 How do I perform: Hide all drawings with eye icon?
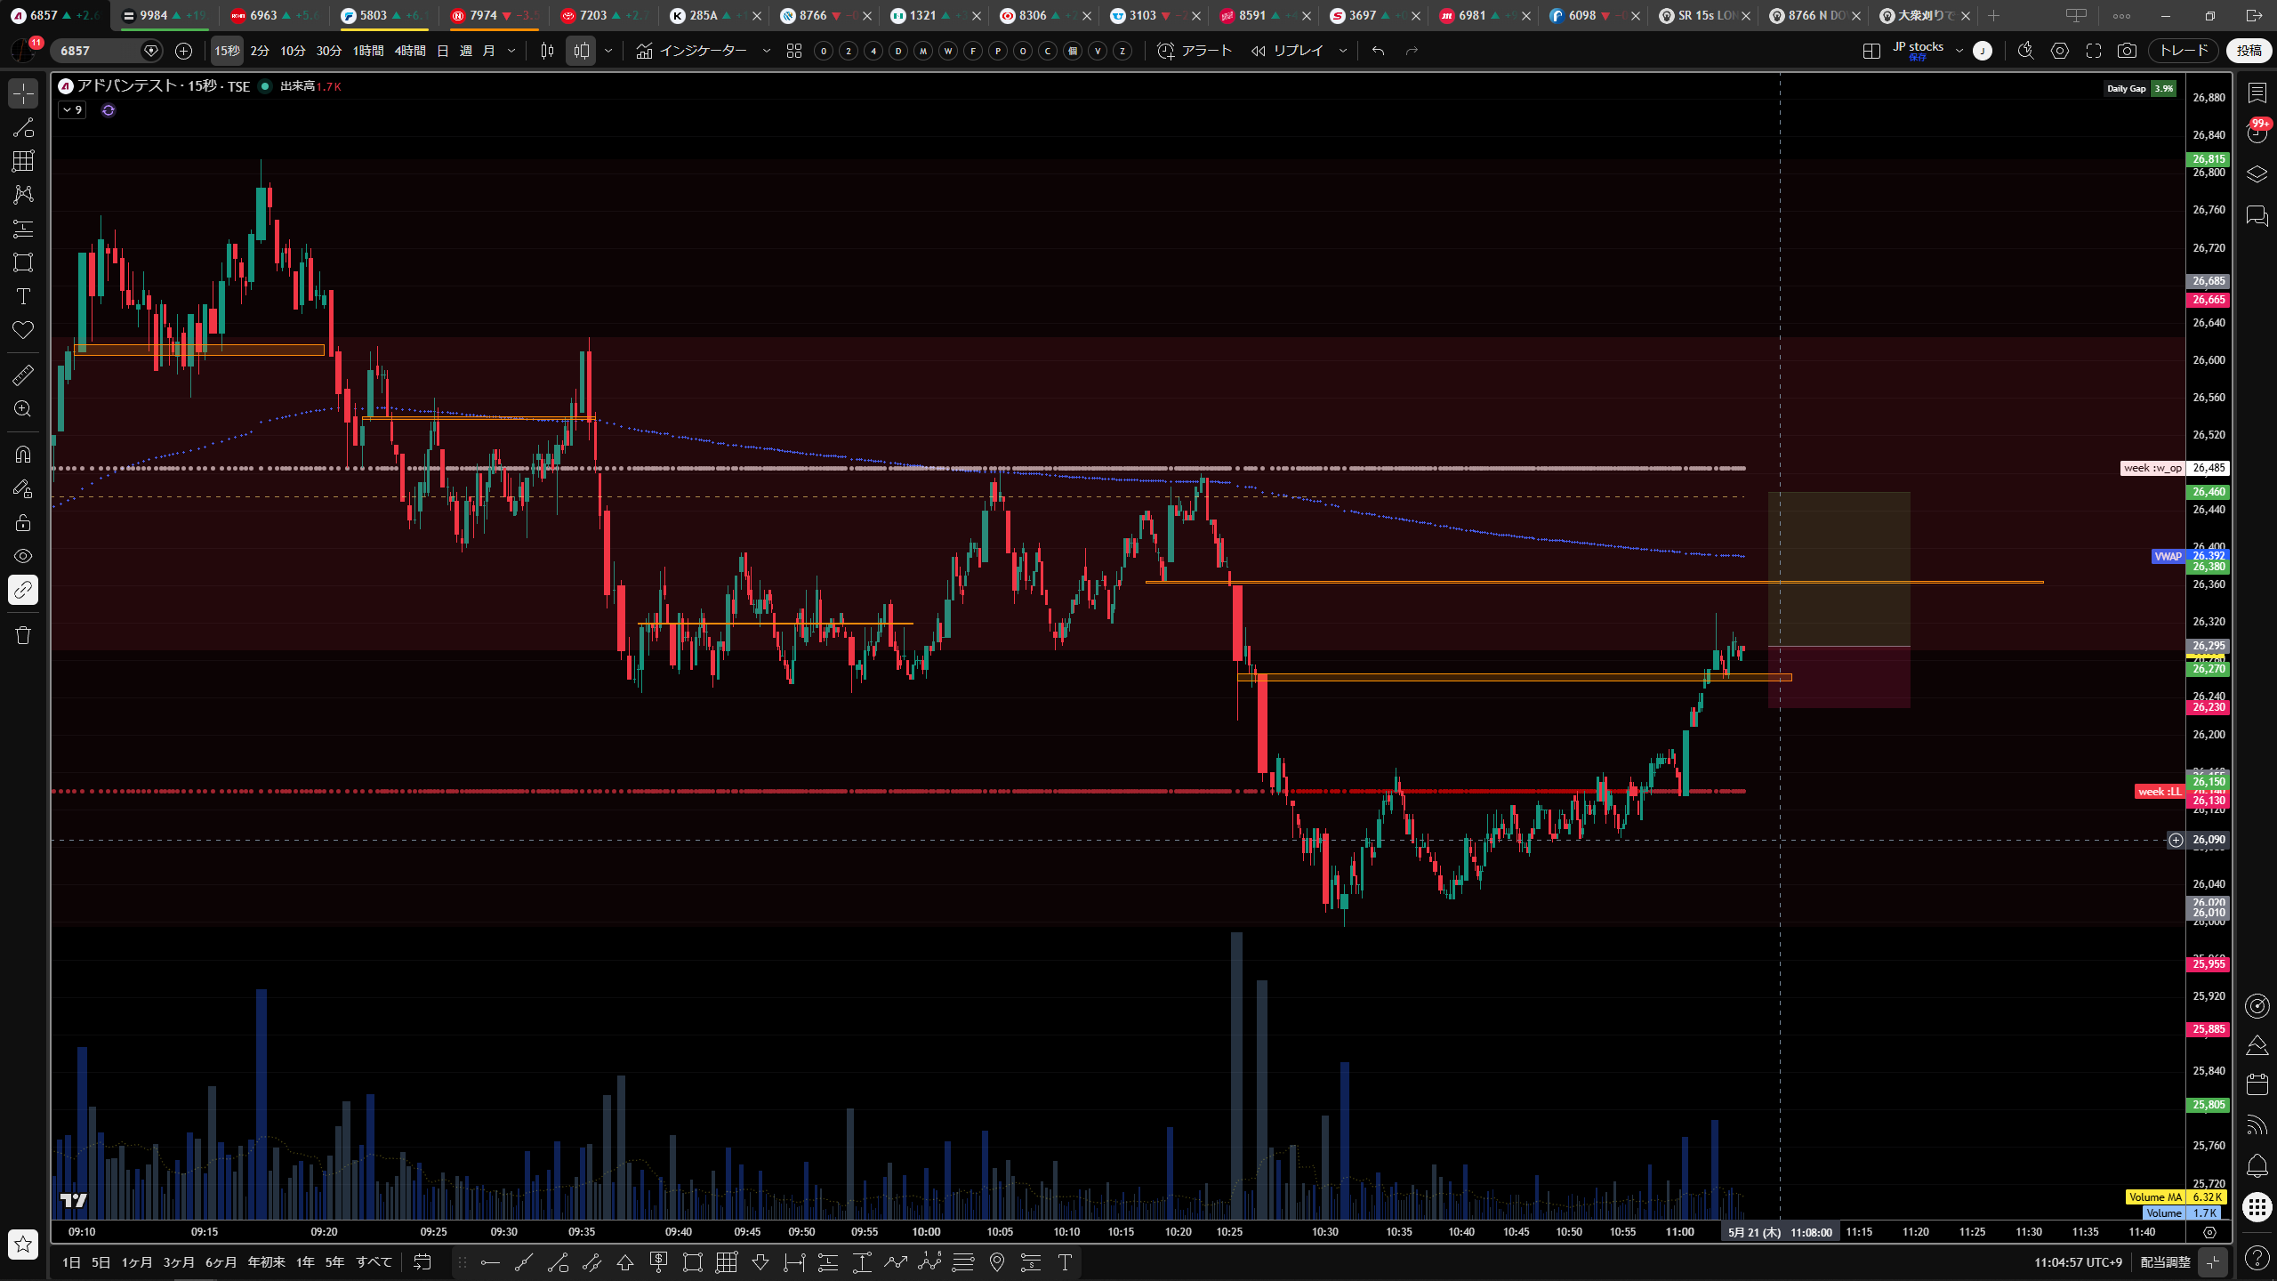point(23,556)
